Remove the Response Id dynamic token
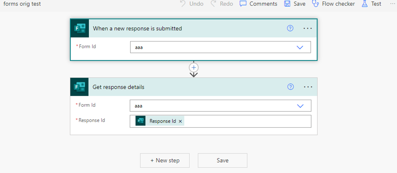 click(180, 121)
